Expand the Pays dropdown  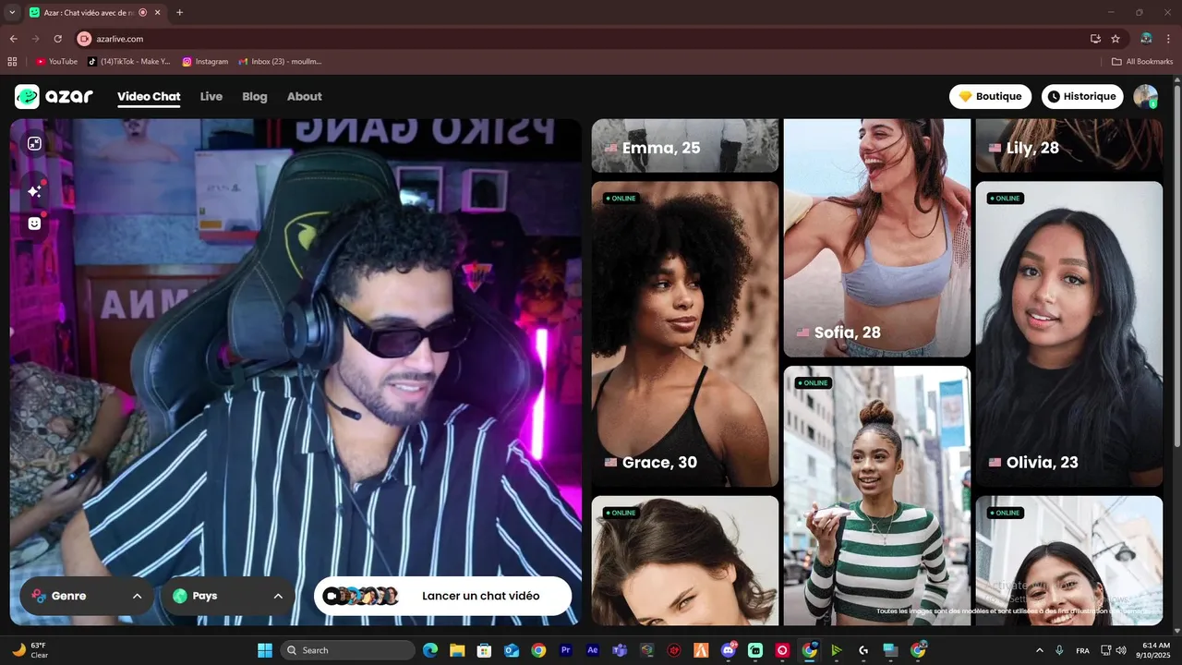(228, 596)
